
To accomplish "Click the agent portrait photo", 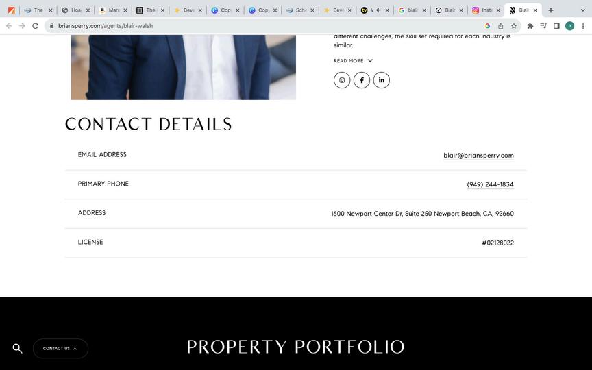I will click(184, 67).
